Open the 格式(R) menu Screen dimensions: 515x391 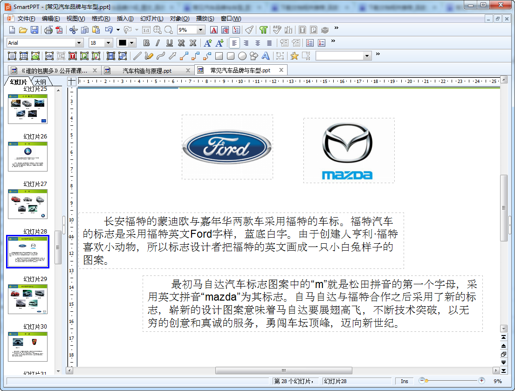point(101,19)
